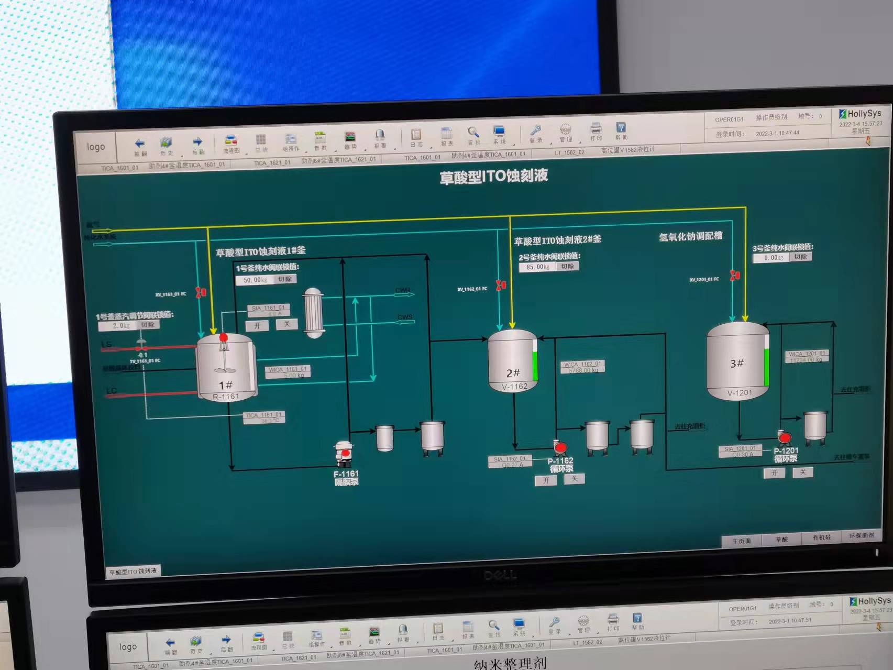Click 开 button below P-1201 pump

tap(774, 473)
